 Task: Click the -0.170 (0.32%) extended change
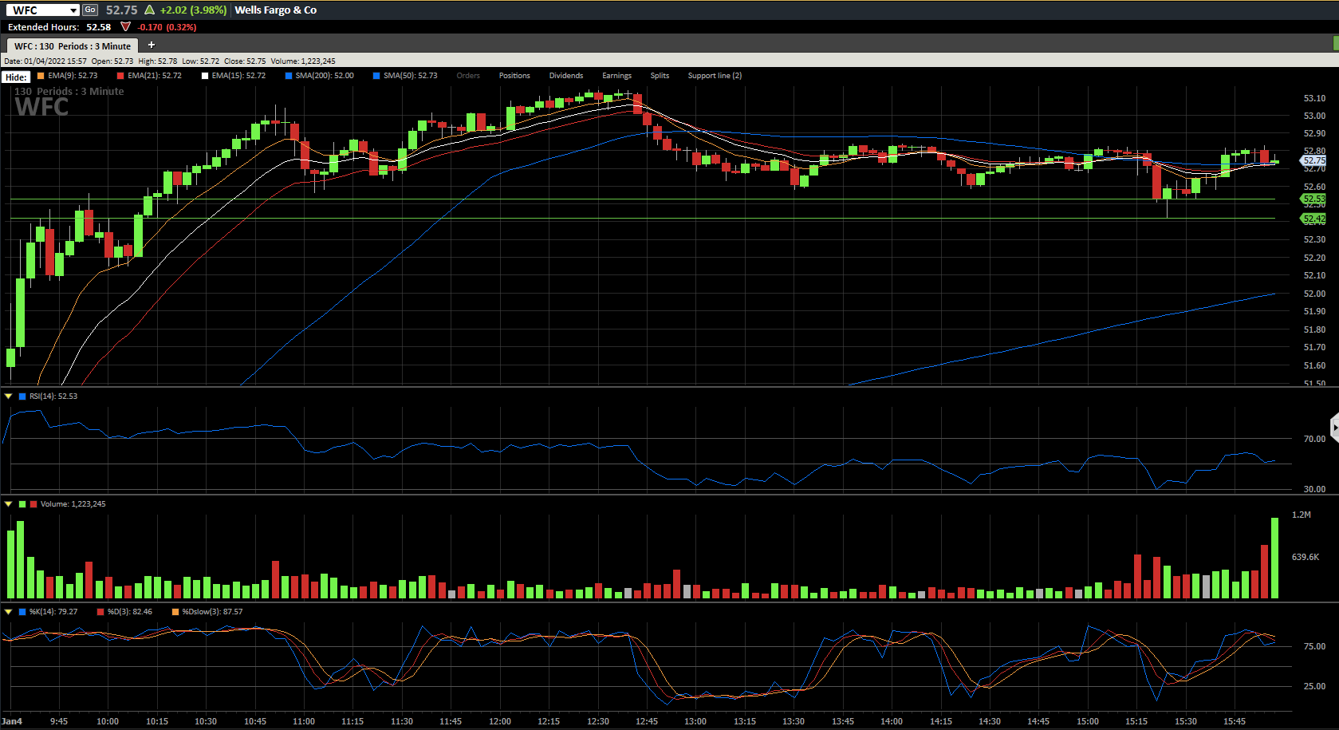167,27
